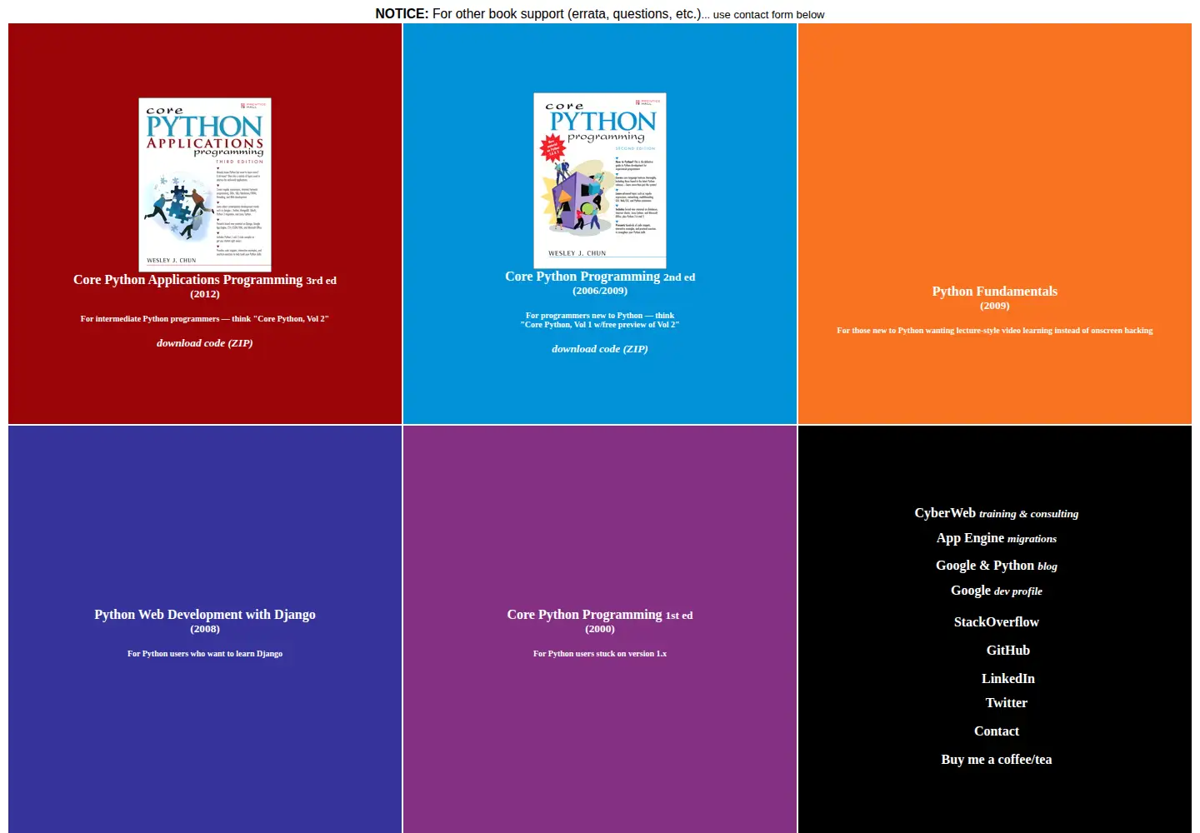
Task: Go to the LinkedIn profile link
Action: click(x=1008, y=679)
